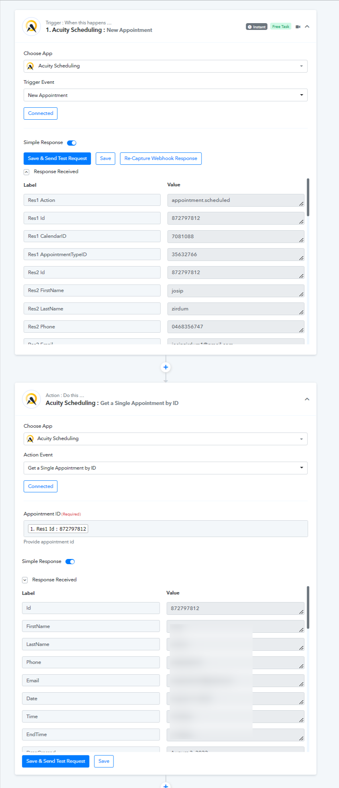Collapse the trigger step with the chevron
Image resolution: width=339 pixels, height=788 pixels.
pos(307,27)
